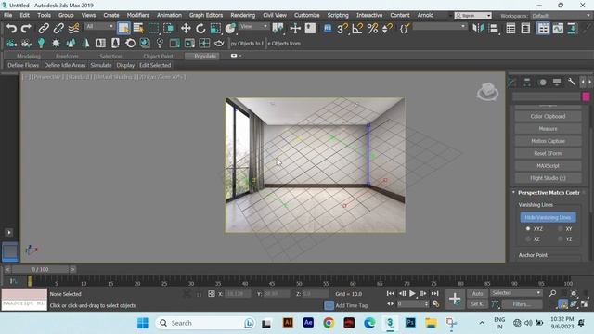Open the Selection Filter All dropdown
The height and width of the screenshot is (334, 594).
[99, 26]
